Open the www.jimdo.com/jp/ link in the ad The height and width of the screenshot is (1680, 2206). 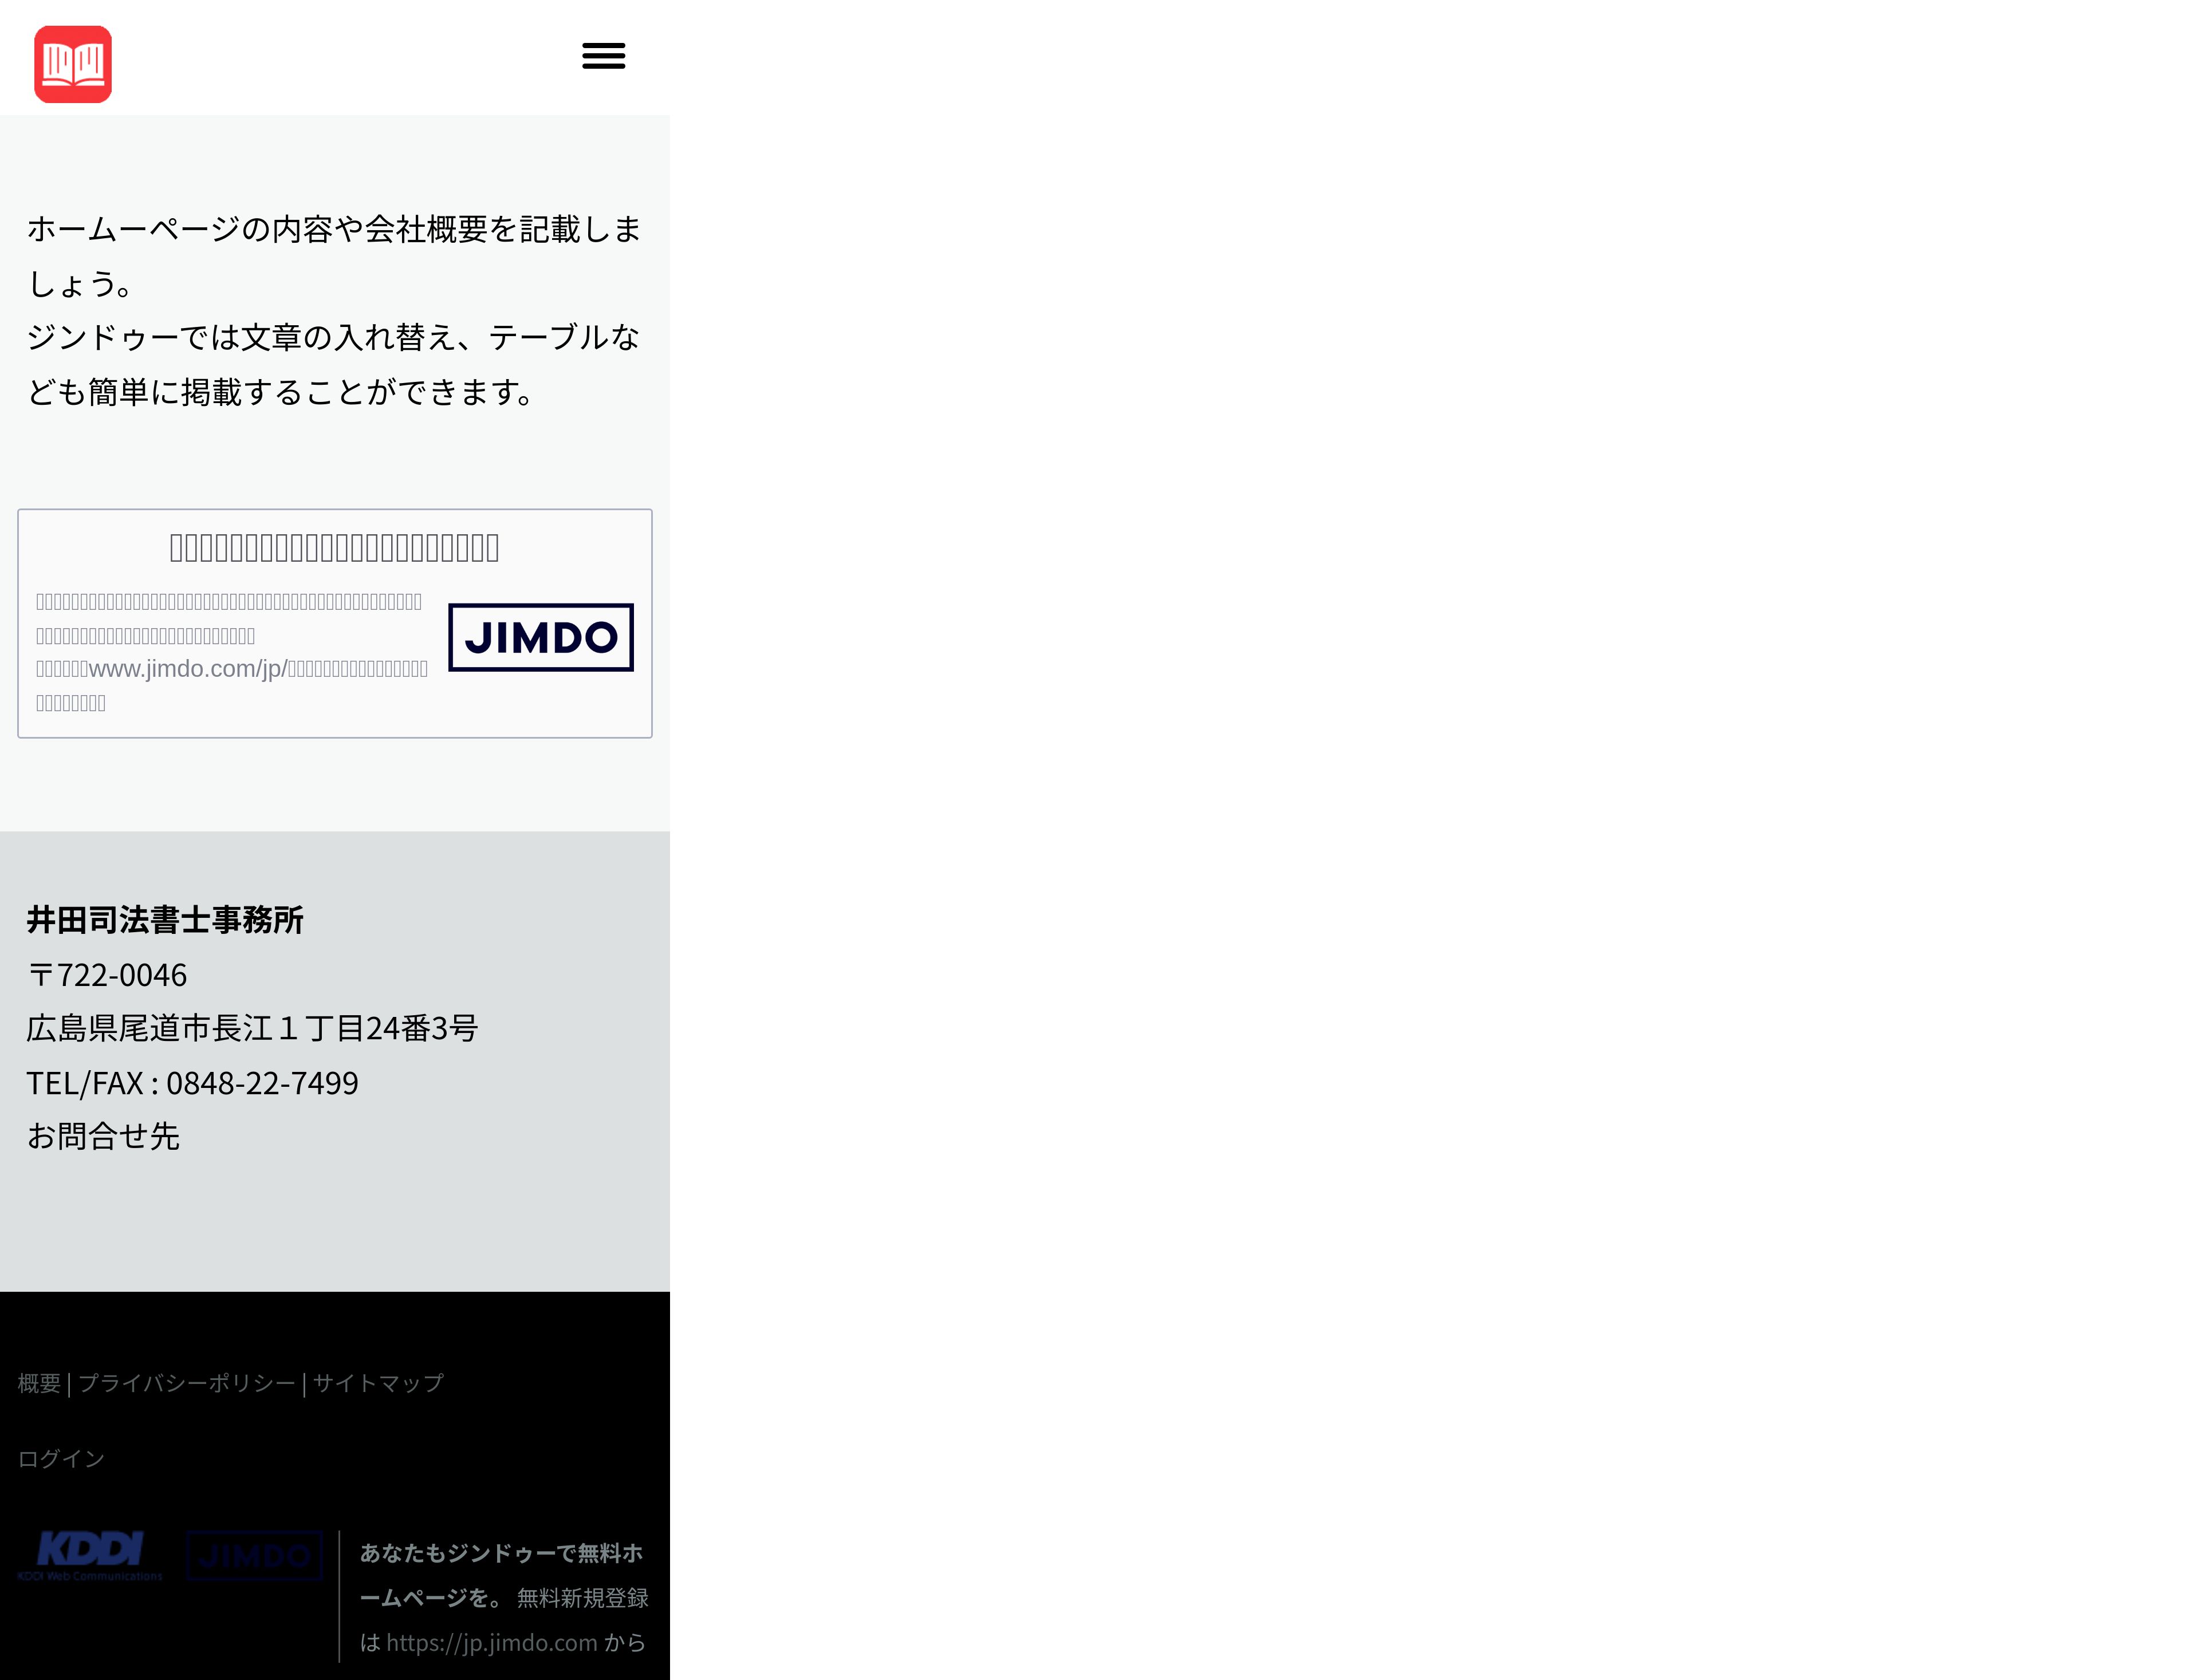point(188,669)
